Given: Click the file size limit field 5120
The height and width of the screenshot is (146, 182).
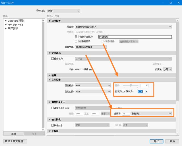Looking at the screenshot, I should click(x=142, y=92).
